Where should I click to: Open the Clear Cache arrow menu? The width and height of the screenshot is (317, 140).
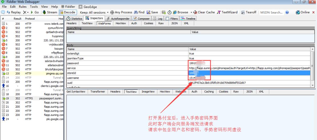204,12
